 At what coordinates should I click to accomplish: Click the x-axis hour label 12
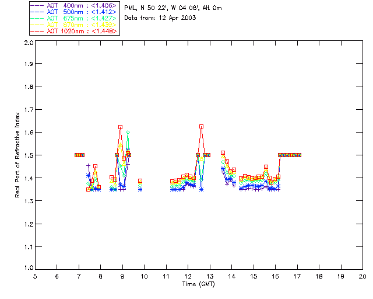coord(188,276)
